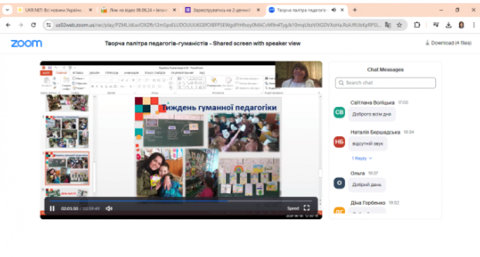The height and width of the screenshot is (257, 480).
Task: Mute the tab via its speaker icon
Action: [x=334, y=10]
